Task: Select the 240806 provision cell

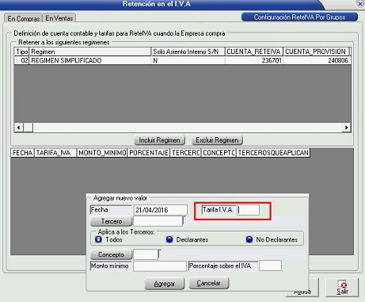Action: pos(316,60)
